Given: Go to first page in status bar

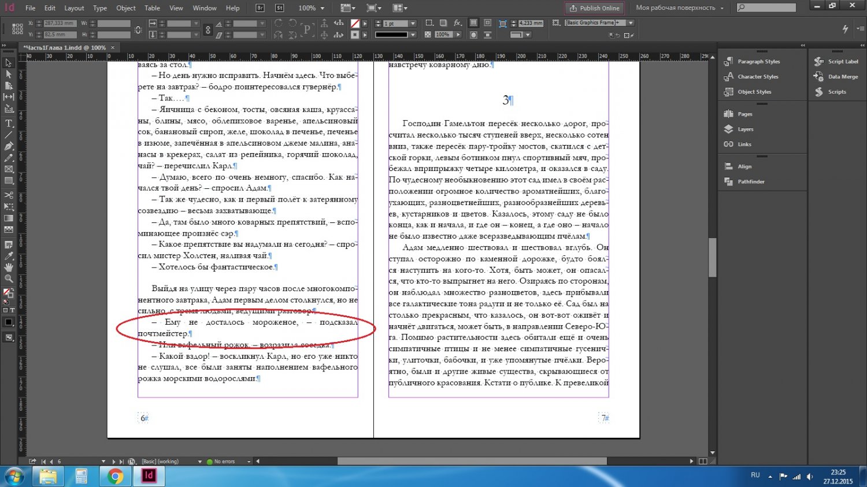Looking at the screenshot, I should click(43, 462).
